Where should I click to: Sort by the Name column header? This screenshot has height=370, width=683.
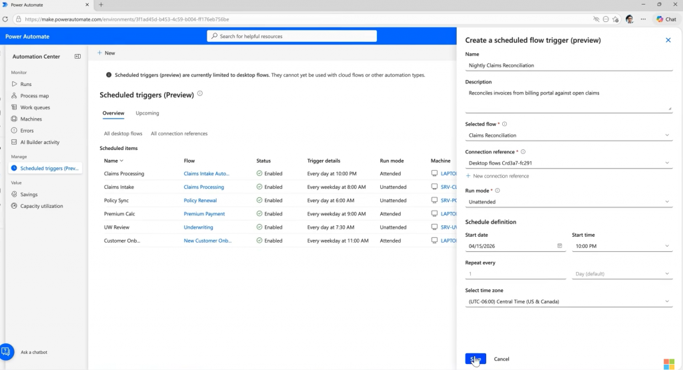(113, 161)
